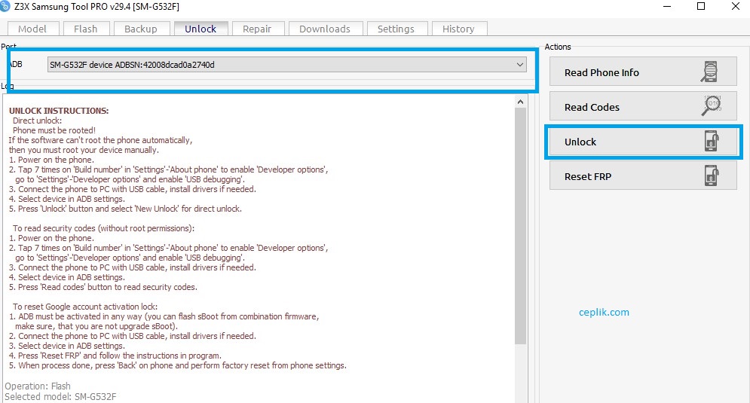
Task: Click 'To reset Google account activation lock:' line
Action: tap(85, 307)
